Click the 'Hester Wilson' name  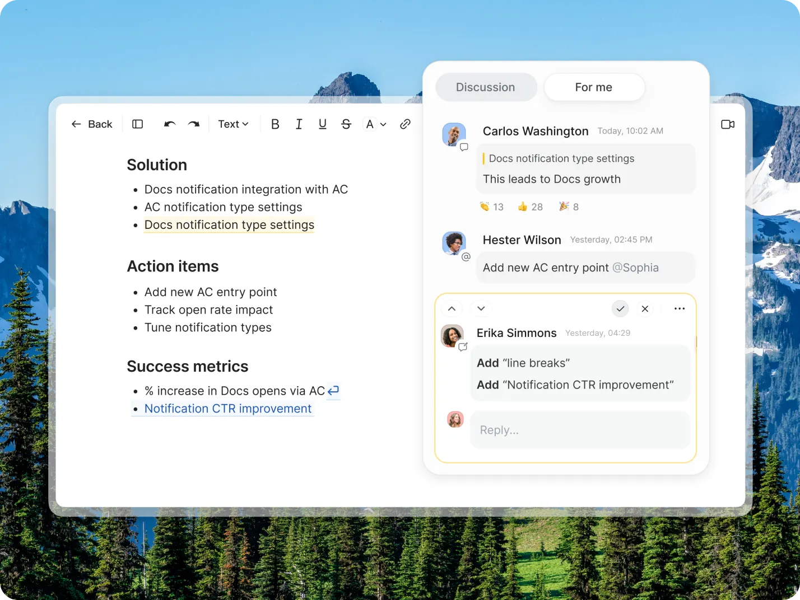(x=522, y=240)
